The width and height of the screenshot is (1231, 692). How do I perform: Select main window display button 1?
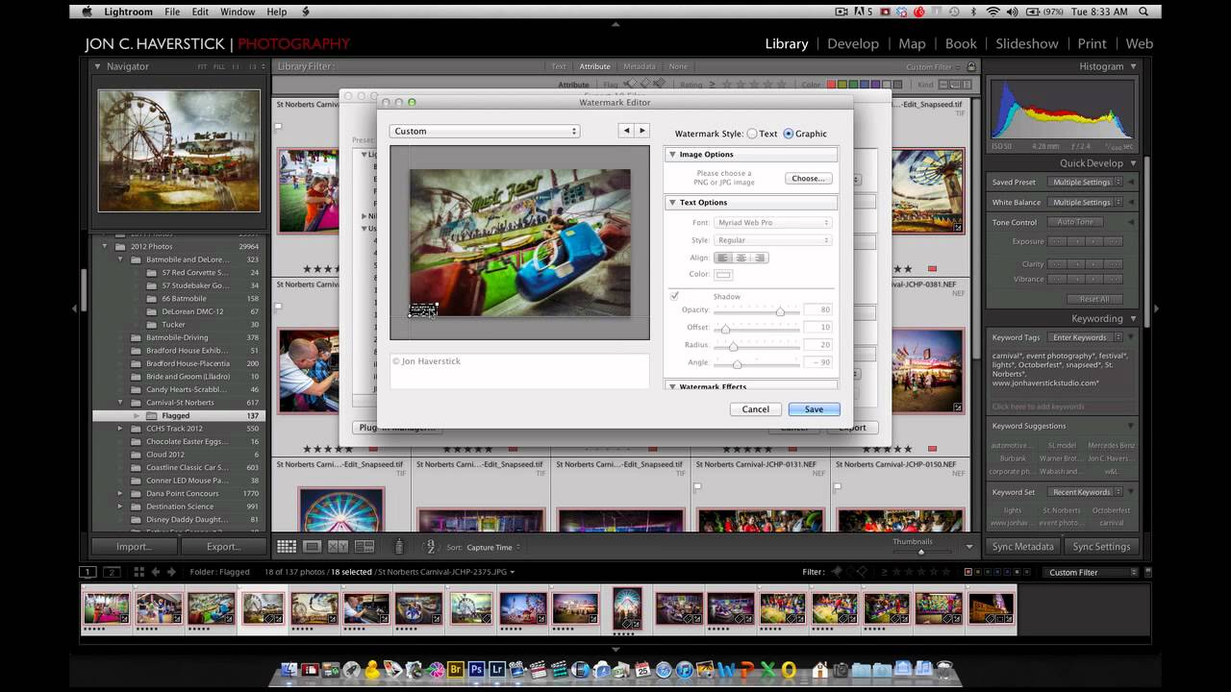coord(88,572)
